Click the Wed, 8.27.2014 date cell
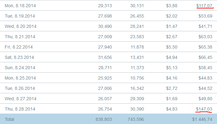Image resolution: width=217 pixels, height=124 pixels. pos(20,99)
